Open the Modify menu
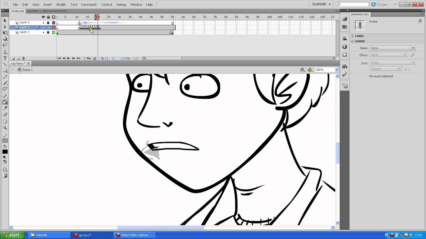 coord(61,5)
